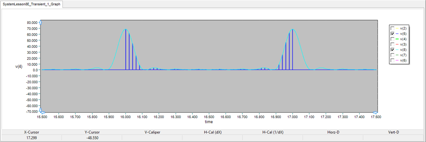The width and height of the screenshot is (426, 142).
Task: Click the time x-axis label
Action: tap(209, 122)
